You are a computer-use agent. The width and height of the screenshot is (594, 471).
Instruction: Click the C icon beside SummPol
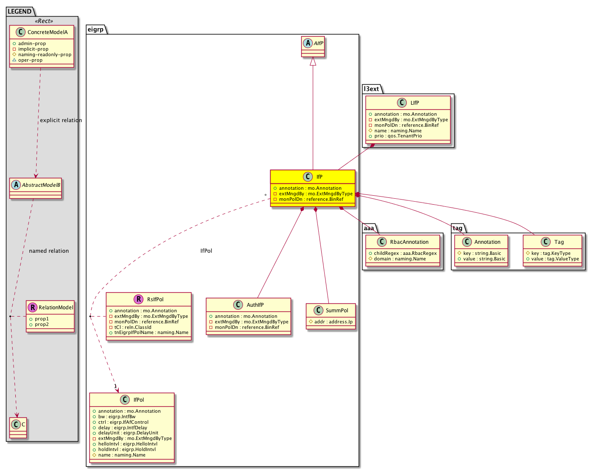click(x=317, y=311)
